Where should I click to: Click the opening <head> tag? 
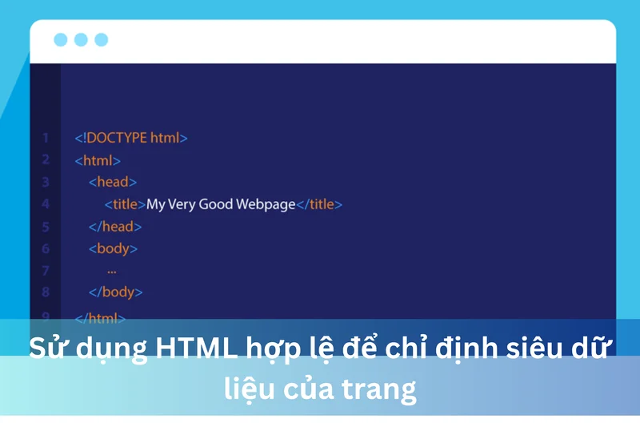(x=113, y=182)
